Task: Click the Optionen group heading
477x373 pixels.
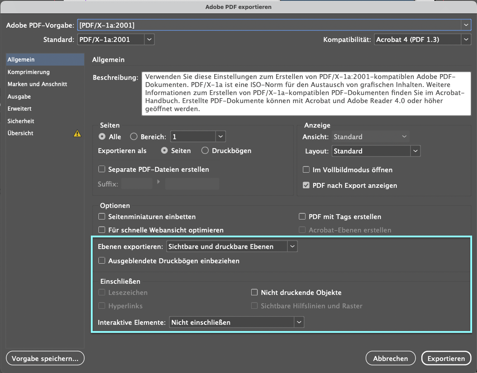Action: pyautogui.click(x=115, y=205)
